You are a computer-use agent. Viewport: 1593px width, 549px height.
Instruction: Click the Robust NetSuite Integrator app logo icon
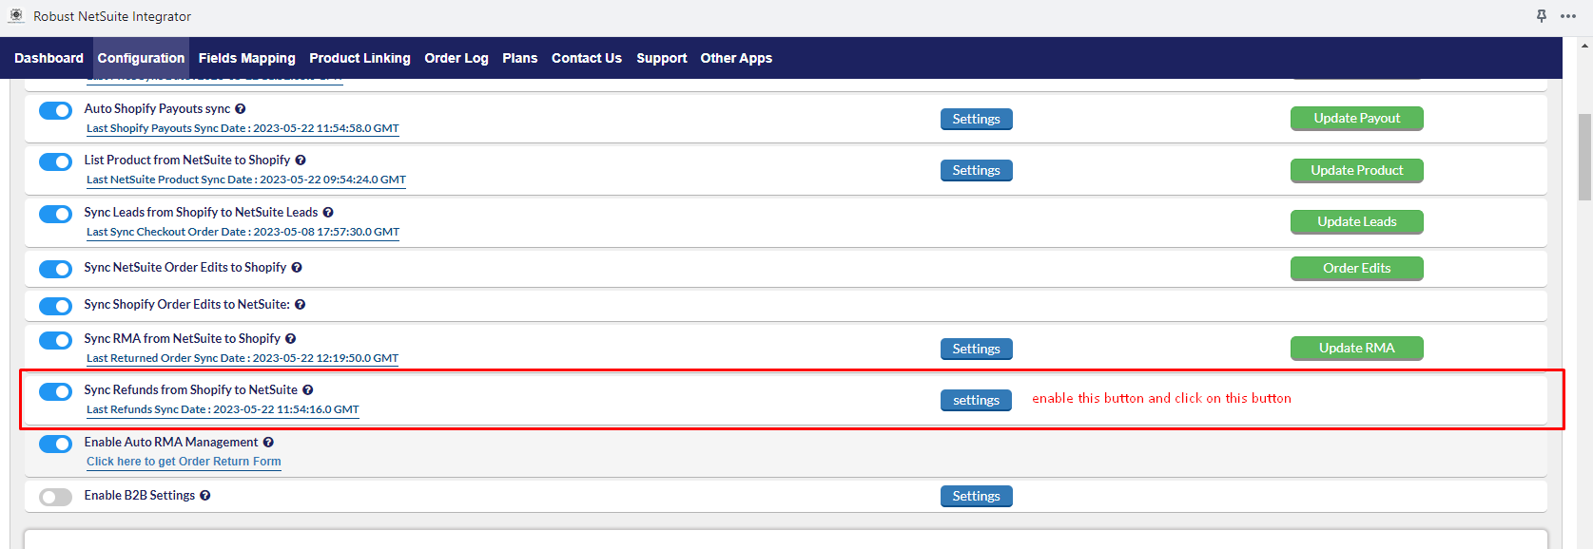pyautogui.click(x=16, y=16)
